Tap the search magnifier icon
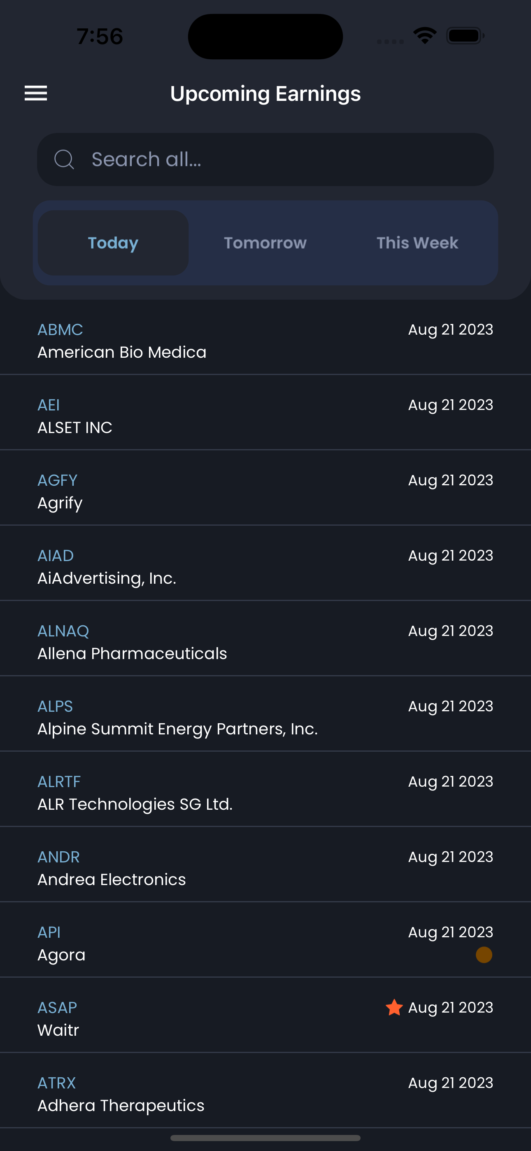 (64, 159)
